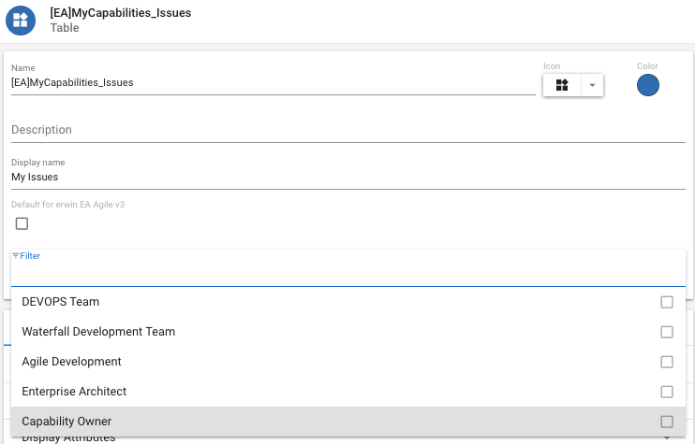695x444 pixels.
Task: Click the dashboard glyph in Icon selector
Action: [x=562, y=85]
